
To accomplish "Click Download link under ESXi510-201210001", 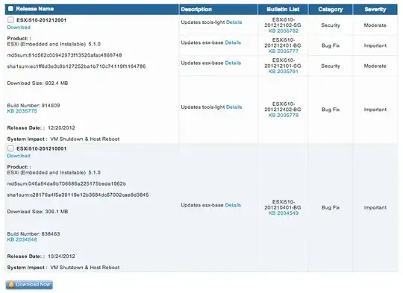I will pos(19,156).
